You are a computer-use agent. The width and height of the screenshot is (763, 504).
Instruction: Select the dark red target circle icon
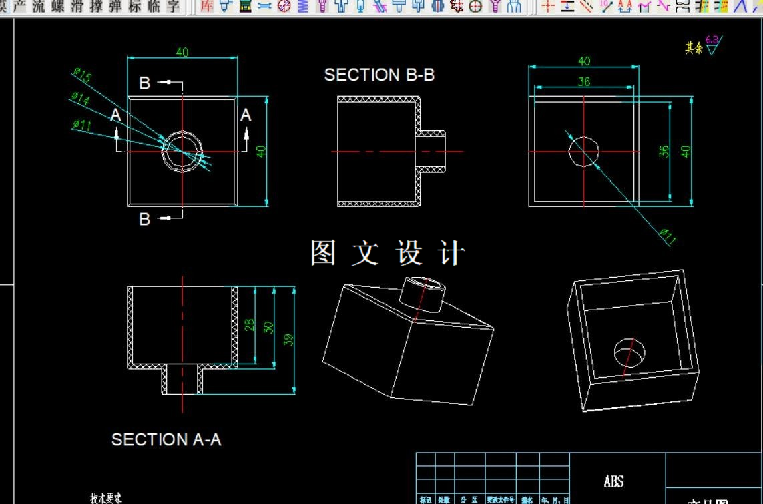[x=476, y=6]
